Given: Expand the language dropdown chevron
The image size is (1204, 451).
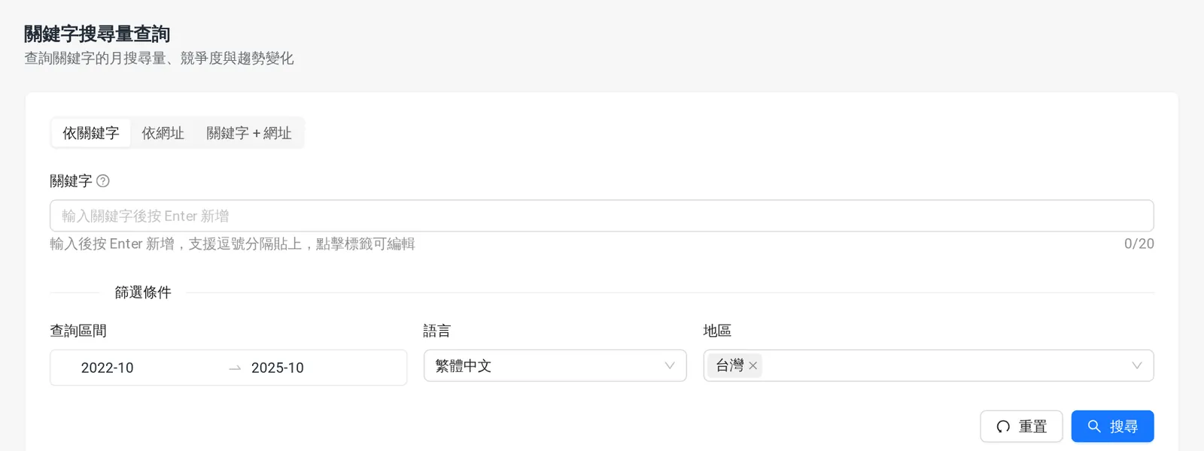Looking at the screenshot, I should click(670, 366).
